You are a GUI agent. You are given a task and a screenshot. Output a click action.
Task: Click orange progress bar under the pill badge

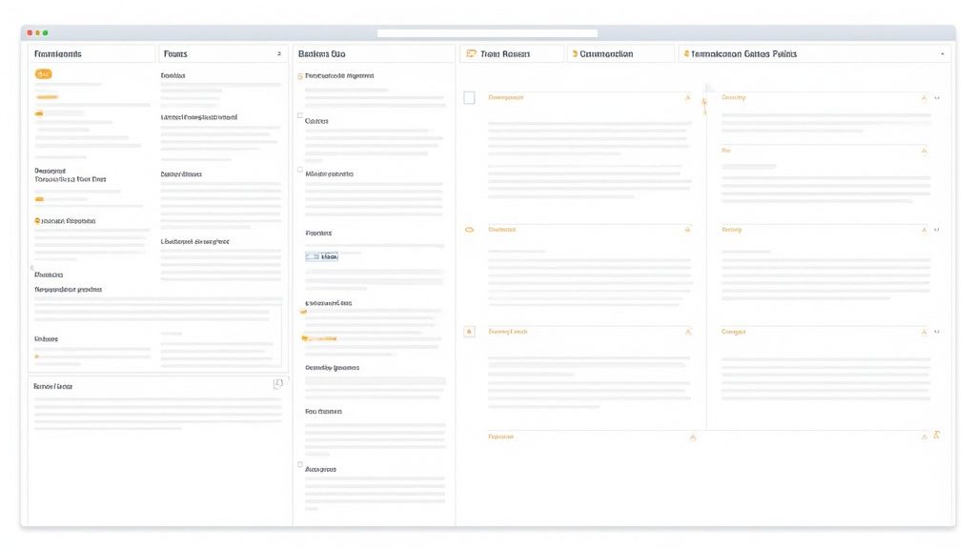click(47, 97)
